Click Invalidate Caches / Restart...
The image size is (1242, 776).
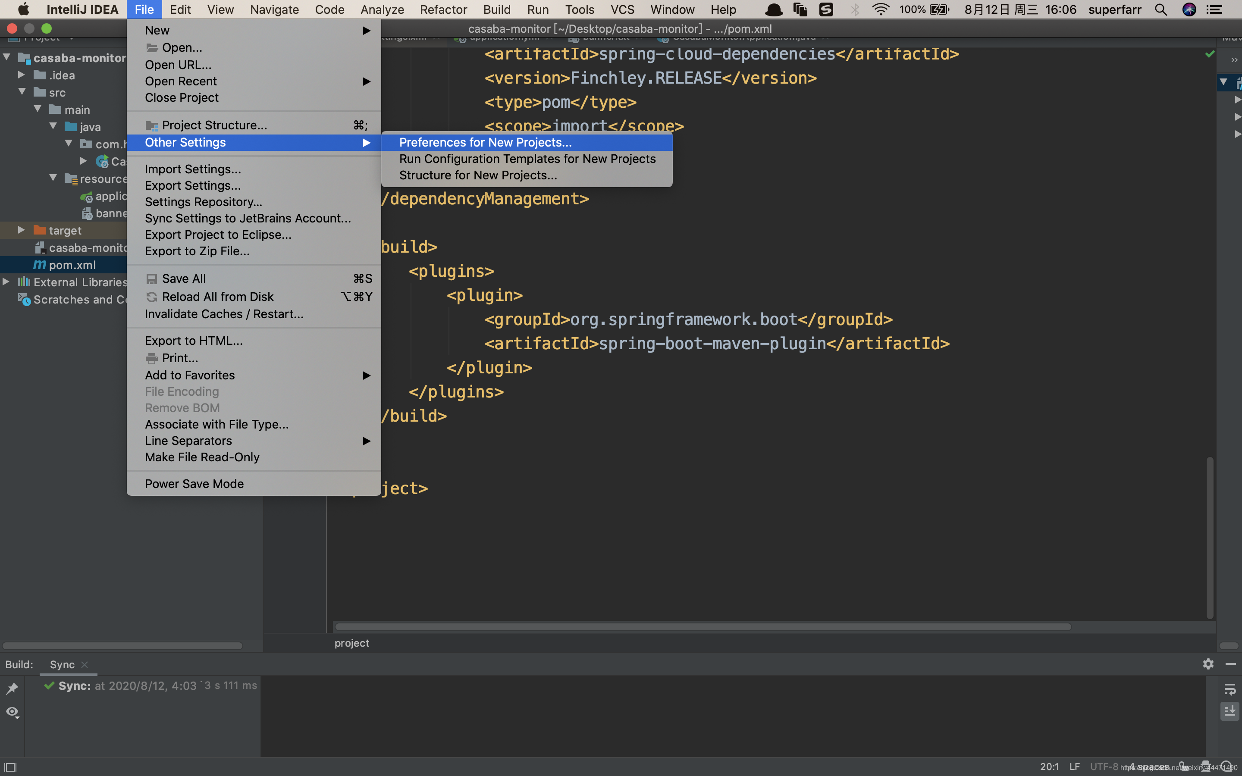[224, 314]
